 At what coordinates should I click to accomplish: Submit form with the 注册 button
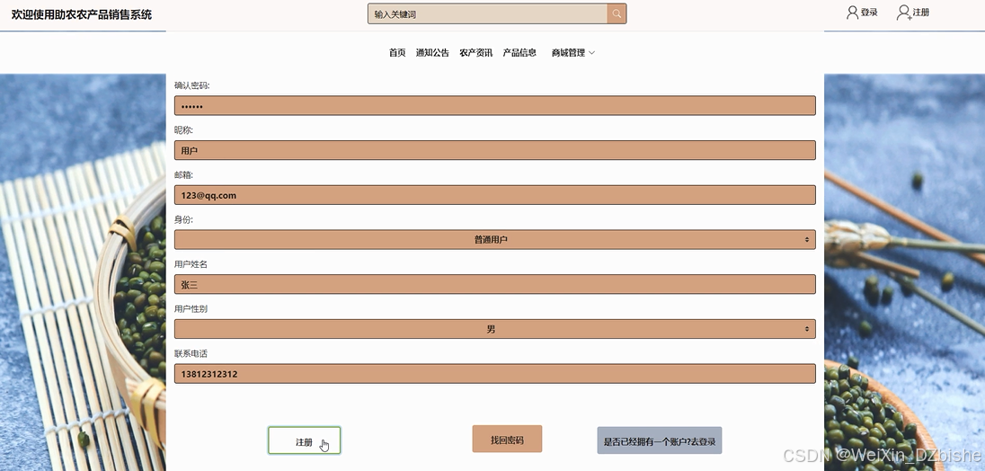(x=304, y=440)
